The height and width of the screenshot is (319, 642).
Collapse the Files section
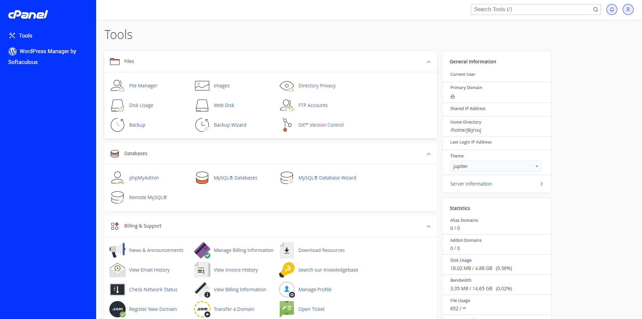428,62
